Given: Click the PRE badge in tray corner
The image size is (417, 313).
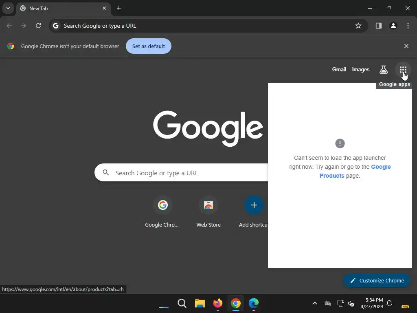Looking at the screenshot, I should coord(405,306).
